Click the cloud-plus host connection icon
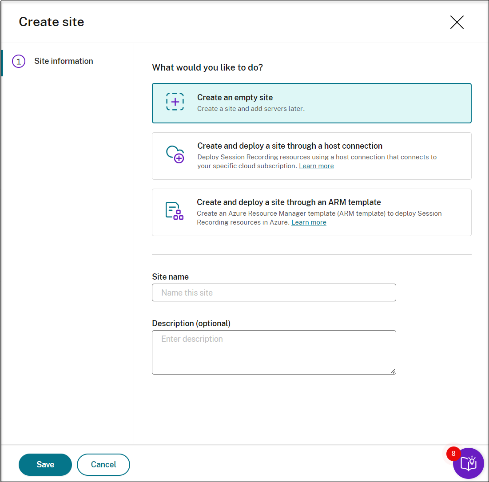Screen dimensions: 489x482 (x=175, y=154)
